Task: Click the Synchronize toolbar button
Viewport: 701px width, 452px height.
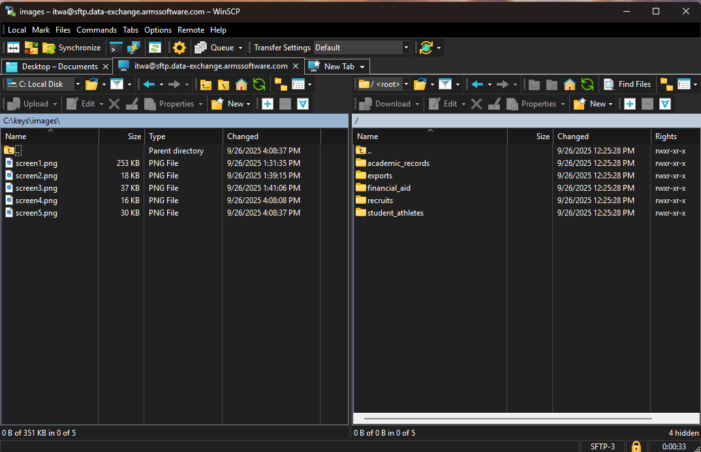Action: coord(72,48)
